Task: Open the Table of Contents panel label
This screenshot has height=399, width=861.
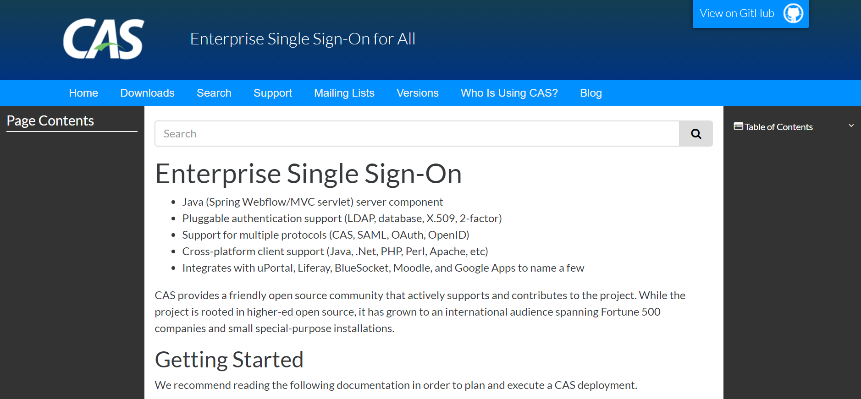Action: [x=778, y=127]
